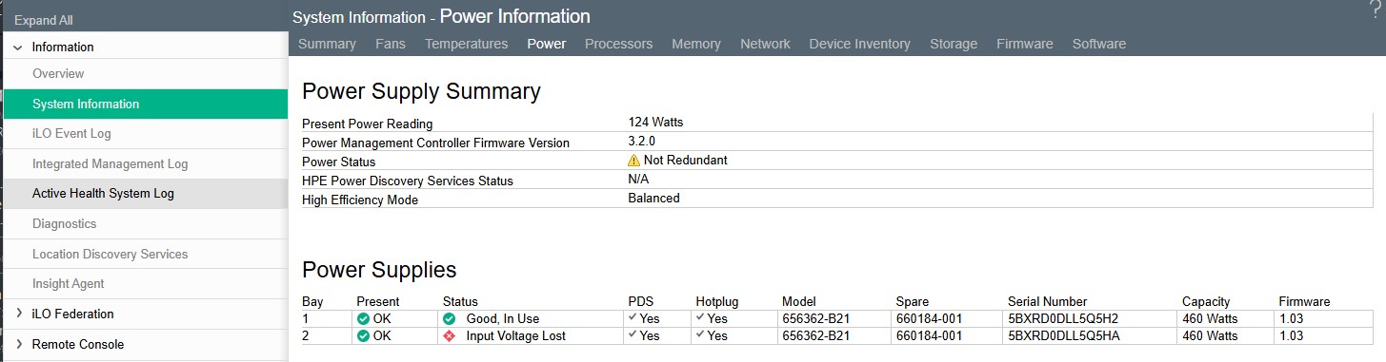Click the PDS checkmark for bay 2
Image resolution: width=1386 pixels, height=362 pixels.
(x=633, y=335)
